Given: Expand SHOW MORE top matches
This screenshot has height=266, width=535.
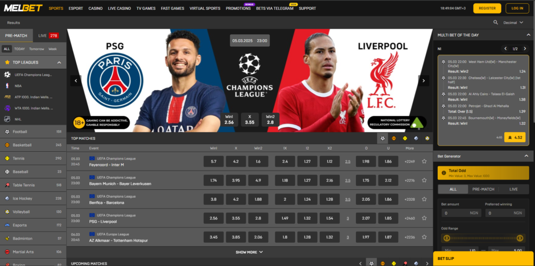Looking at the screenshot, I should coord(249,252).
